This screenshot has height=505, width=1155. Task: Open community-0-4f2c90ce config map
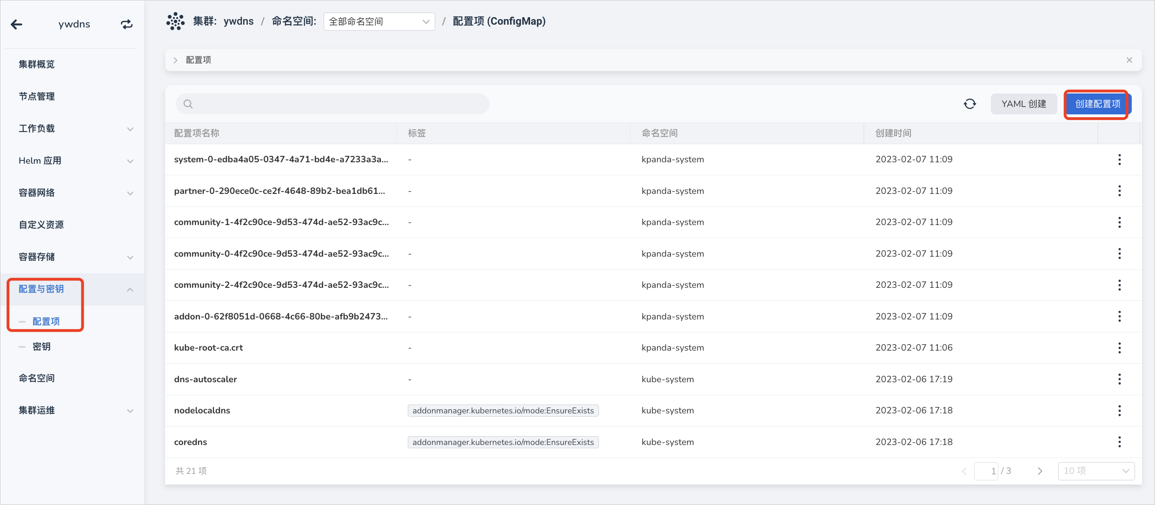tap(281, 253)
